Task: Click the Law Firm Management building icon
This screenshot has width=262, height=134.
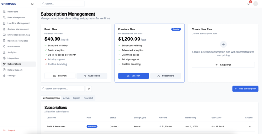Action: [4, 23]
